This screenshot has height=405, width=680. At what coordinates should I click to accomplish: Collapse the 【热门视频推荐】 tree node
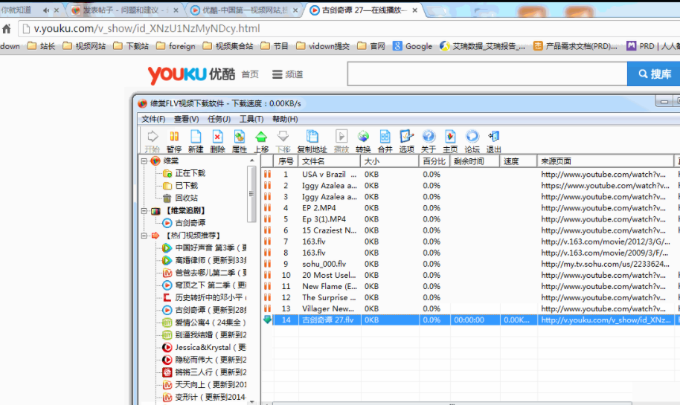(x=144, y=236)
